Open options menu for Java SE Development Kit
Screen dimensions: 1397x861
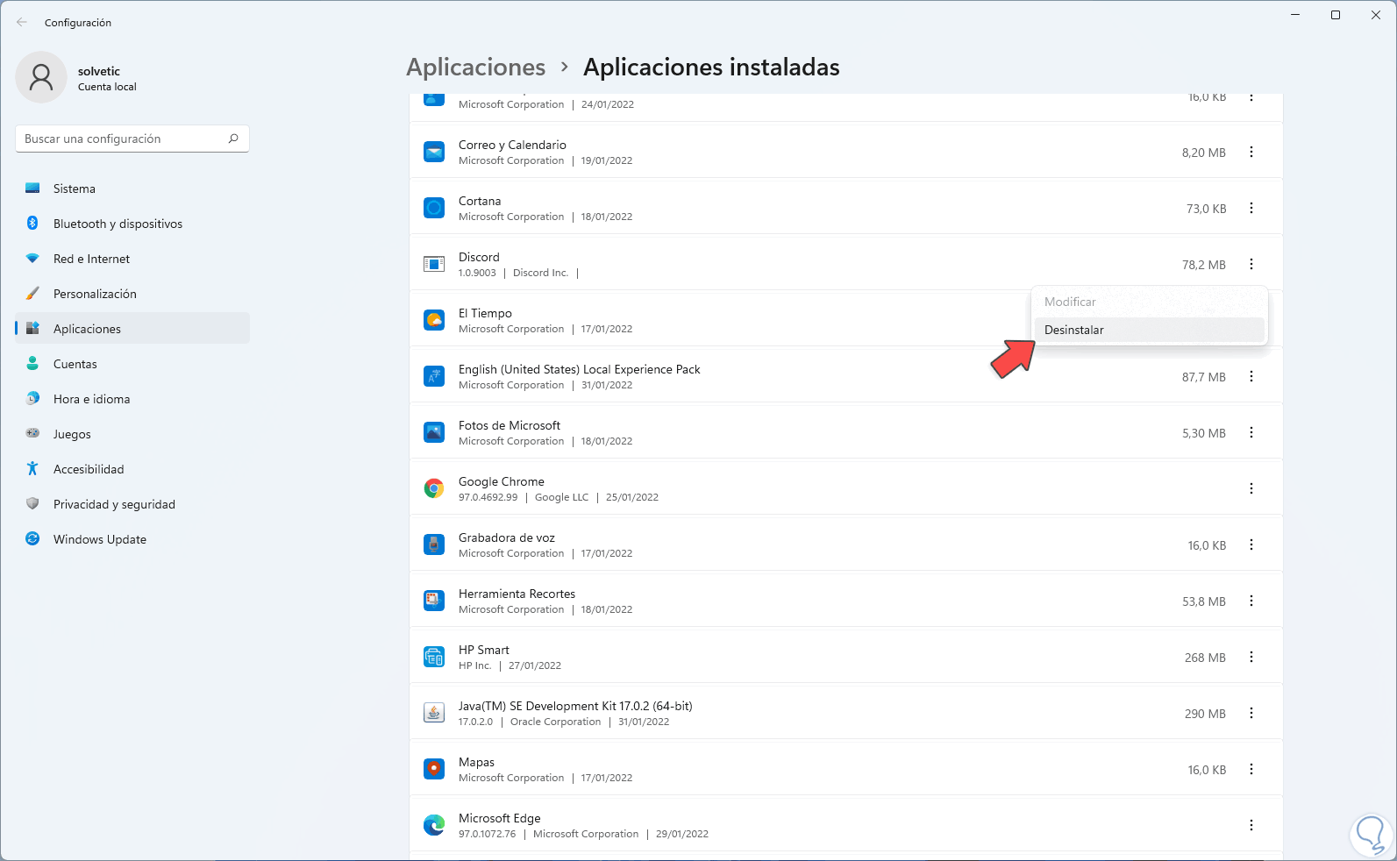1251,714
